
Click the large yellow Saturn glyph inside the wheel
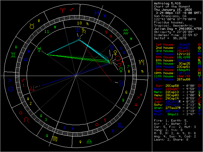[84, 31]
